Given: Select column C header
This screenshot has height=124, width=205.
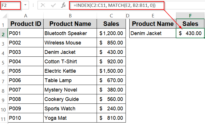Looking at the screenshot, I should [111, 15].
